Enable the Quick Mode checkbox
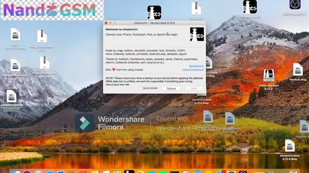 140,88
